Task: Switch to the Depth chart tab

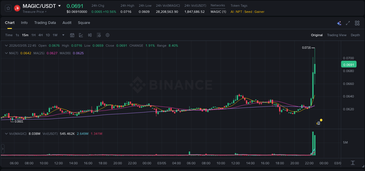Action: pos(355,35)
